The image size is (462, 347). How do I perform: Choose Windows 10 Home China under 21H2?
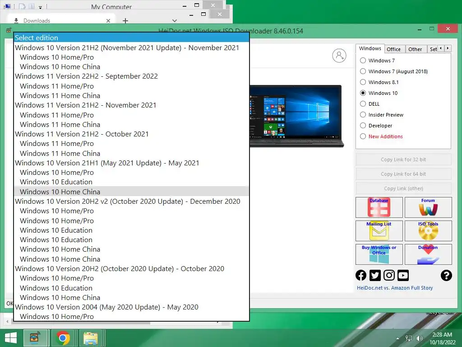(x=131, y=67)
